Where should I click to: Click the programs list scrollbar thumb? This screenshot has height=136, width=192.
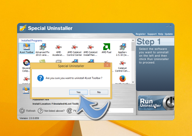coord(133,47)
